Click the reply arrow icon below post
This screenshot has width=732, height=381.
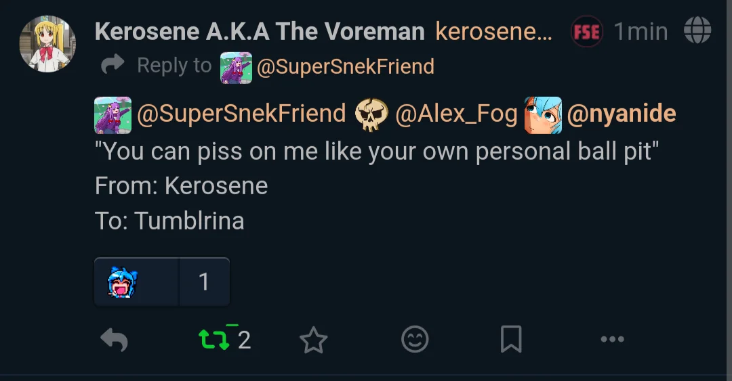(114, 339)
